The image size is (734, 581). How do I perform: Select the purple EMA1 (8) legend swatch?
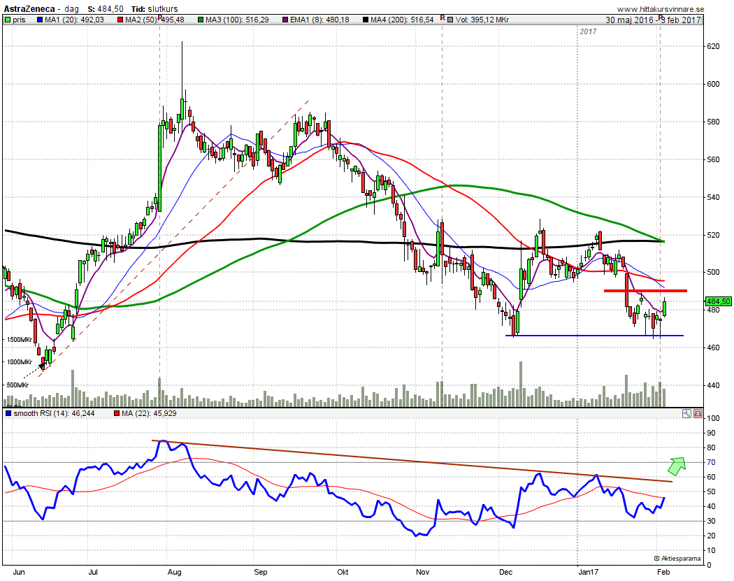pyautogui.click(x=285, y=20)
